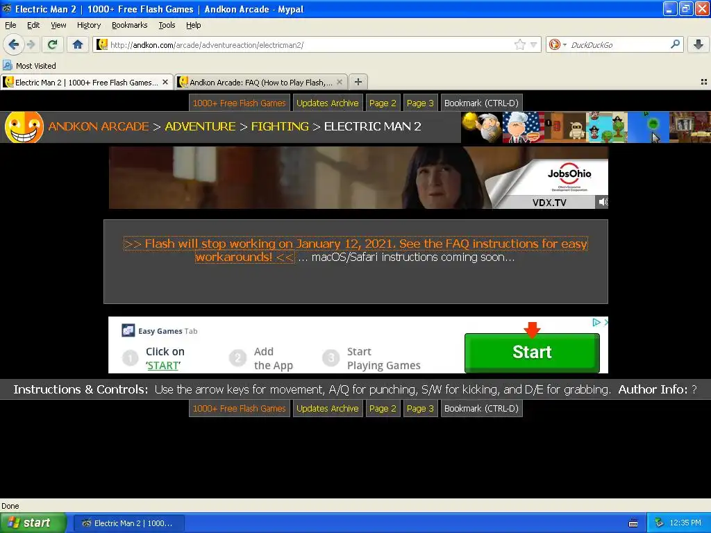Go to Page 3 in bottom navigation
The height and width of the screenshot is (533, 711).
(420, 408)
